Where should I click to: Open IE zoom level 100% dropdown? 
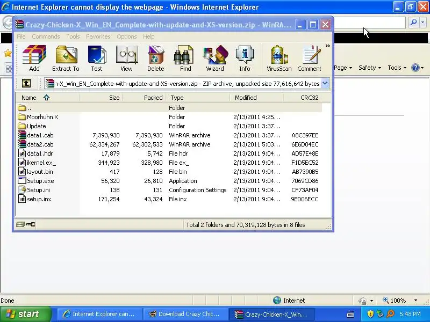415,301
